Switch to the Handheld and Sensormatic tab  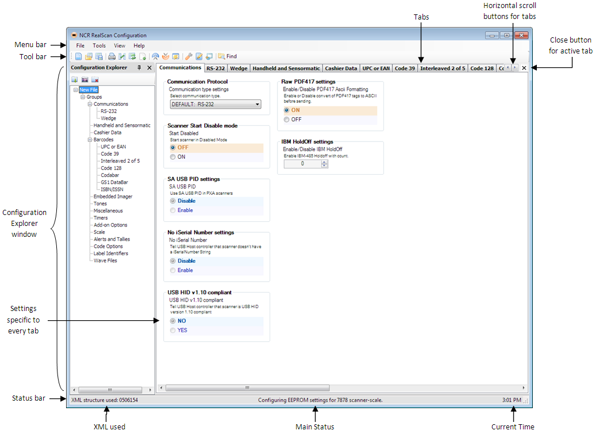point(286,68)
